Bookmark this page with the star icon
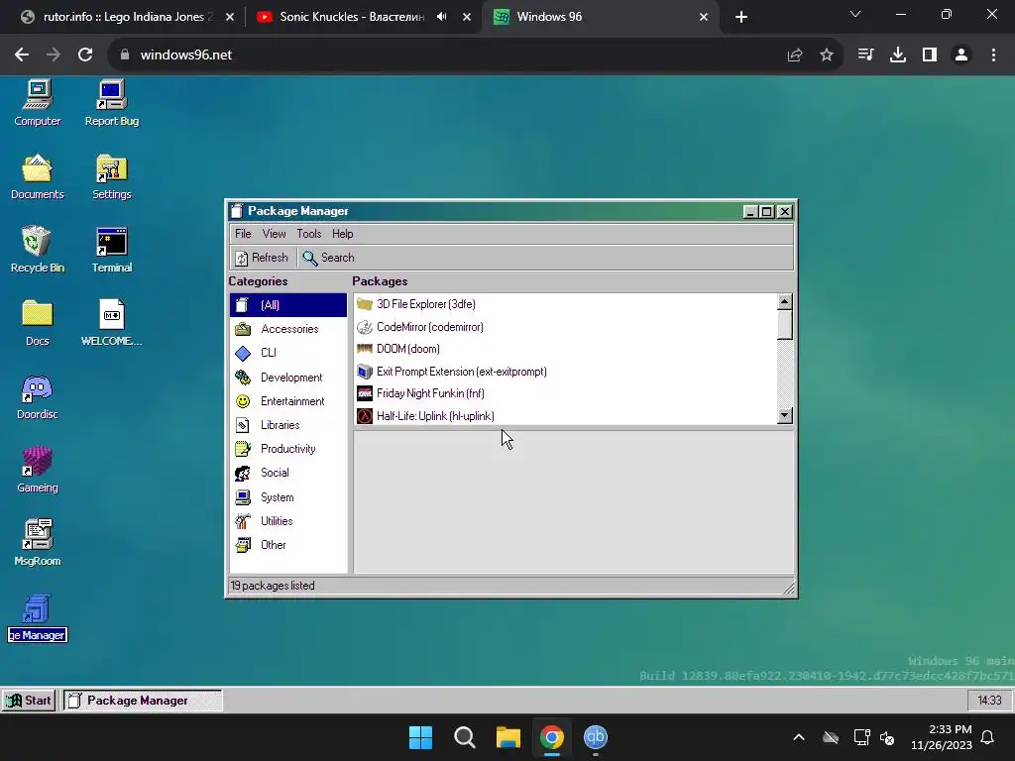Screen dimensions: 1015x761 click(827, 55)
